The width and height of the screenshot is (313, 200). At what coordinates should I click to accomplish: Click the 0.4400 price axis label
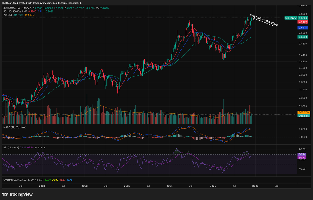coord(303,55)
